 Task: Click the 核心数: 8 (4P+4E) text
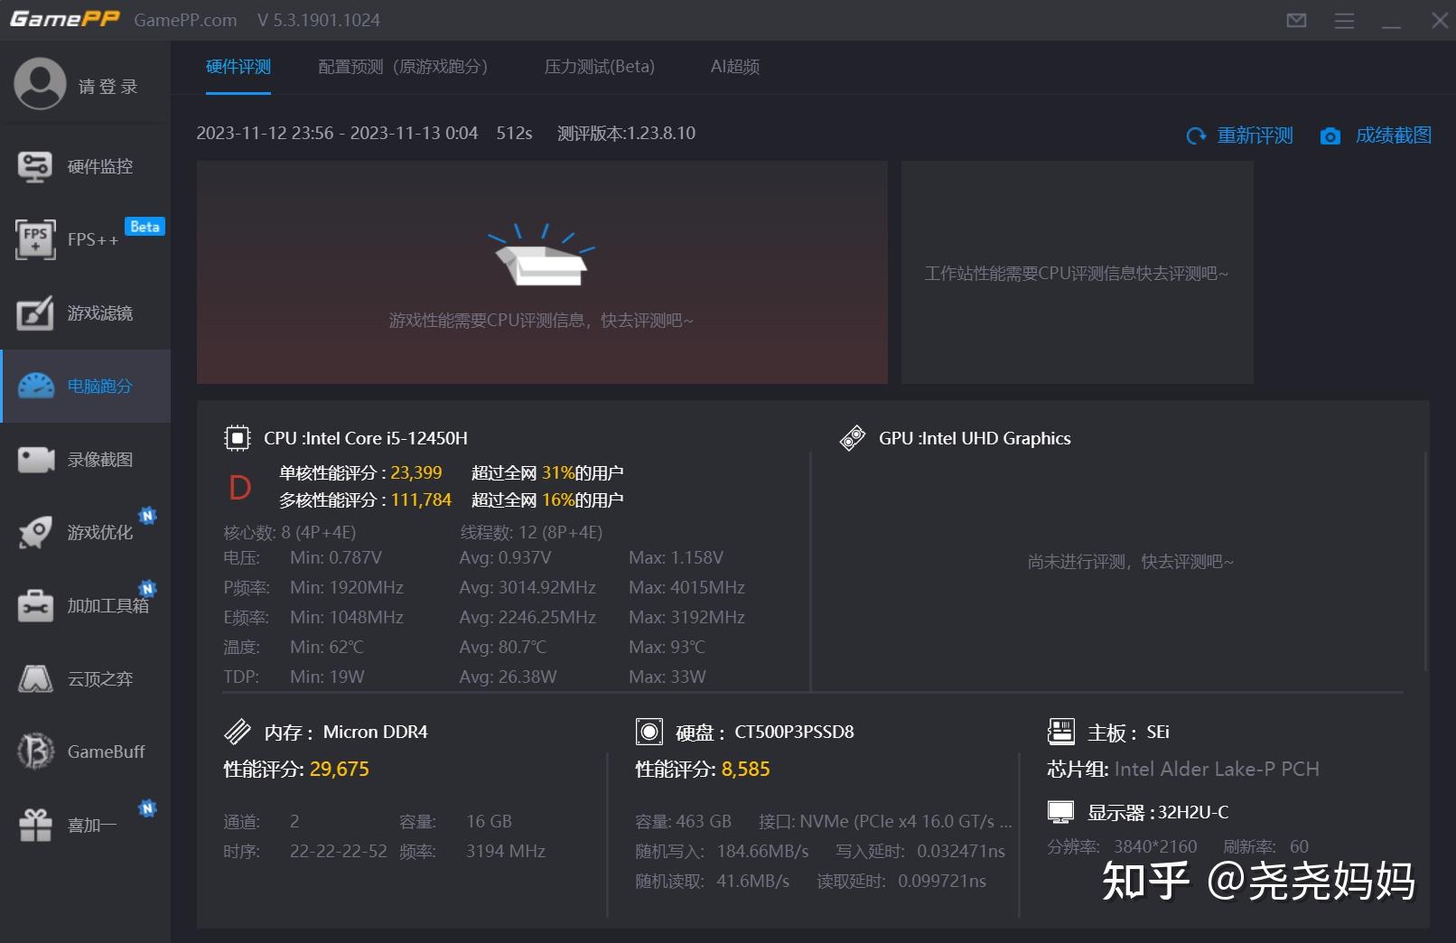click(289, 532)
